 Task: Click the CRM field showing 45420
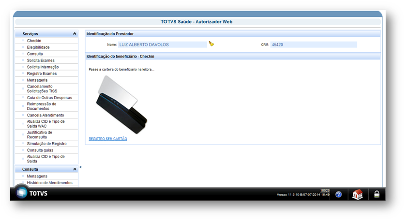[314, 44]
